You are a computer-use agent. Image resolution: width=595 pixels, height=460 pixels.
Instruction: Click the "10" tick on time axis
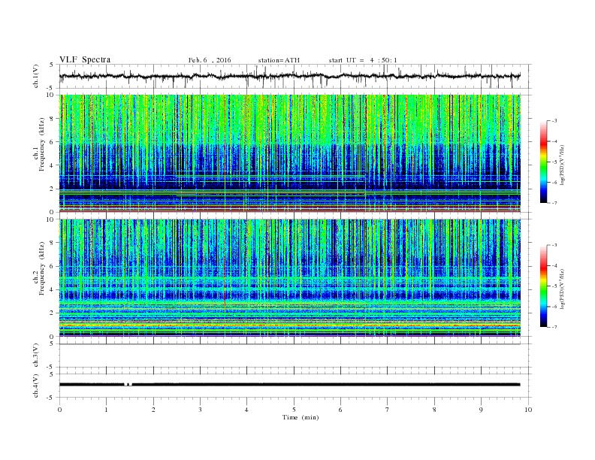tap(528, 410)
